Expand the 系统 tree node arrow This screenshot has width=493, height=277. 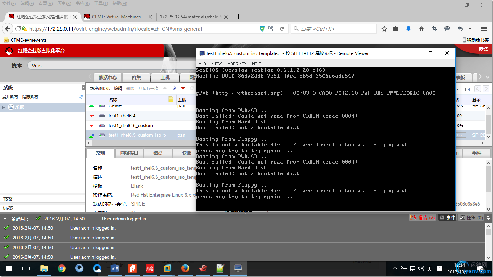click(4, 107)
